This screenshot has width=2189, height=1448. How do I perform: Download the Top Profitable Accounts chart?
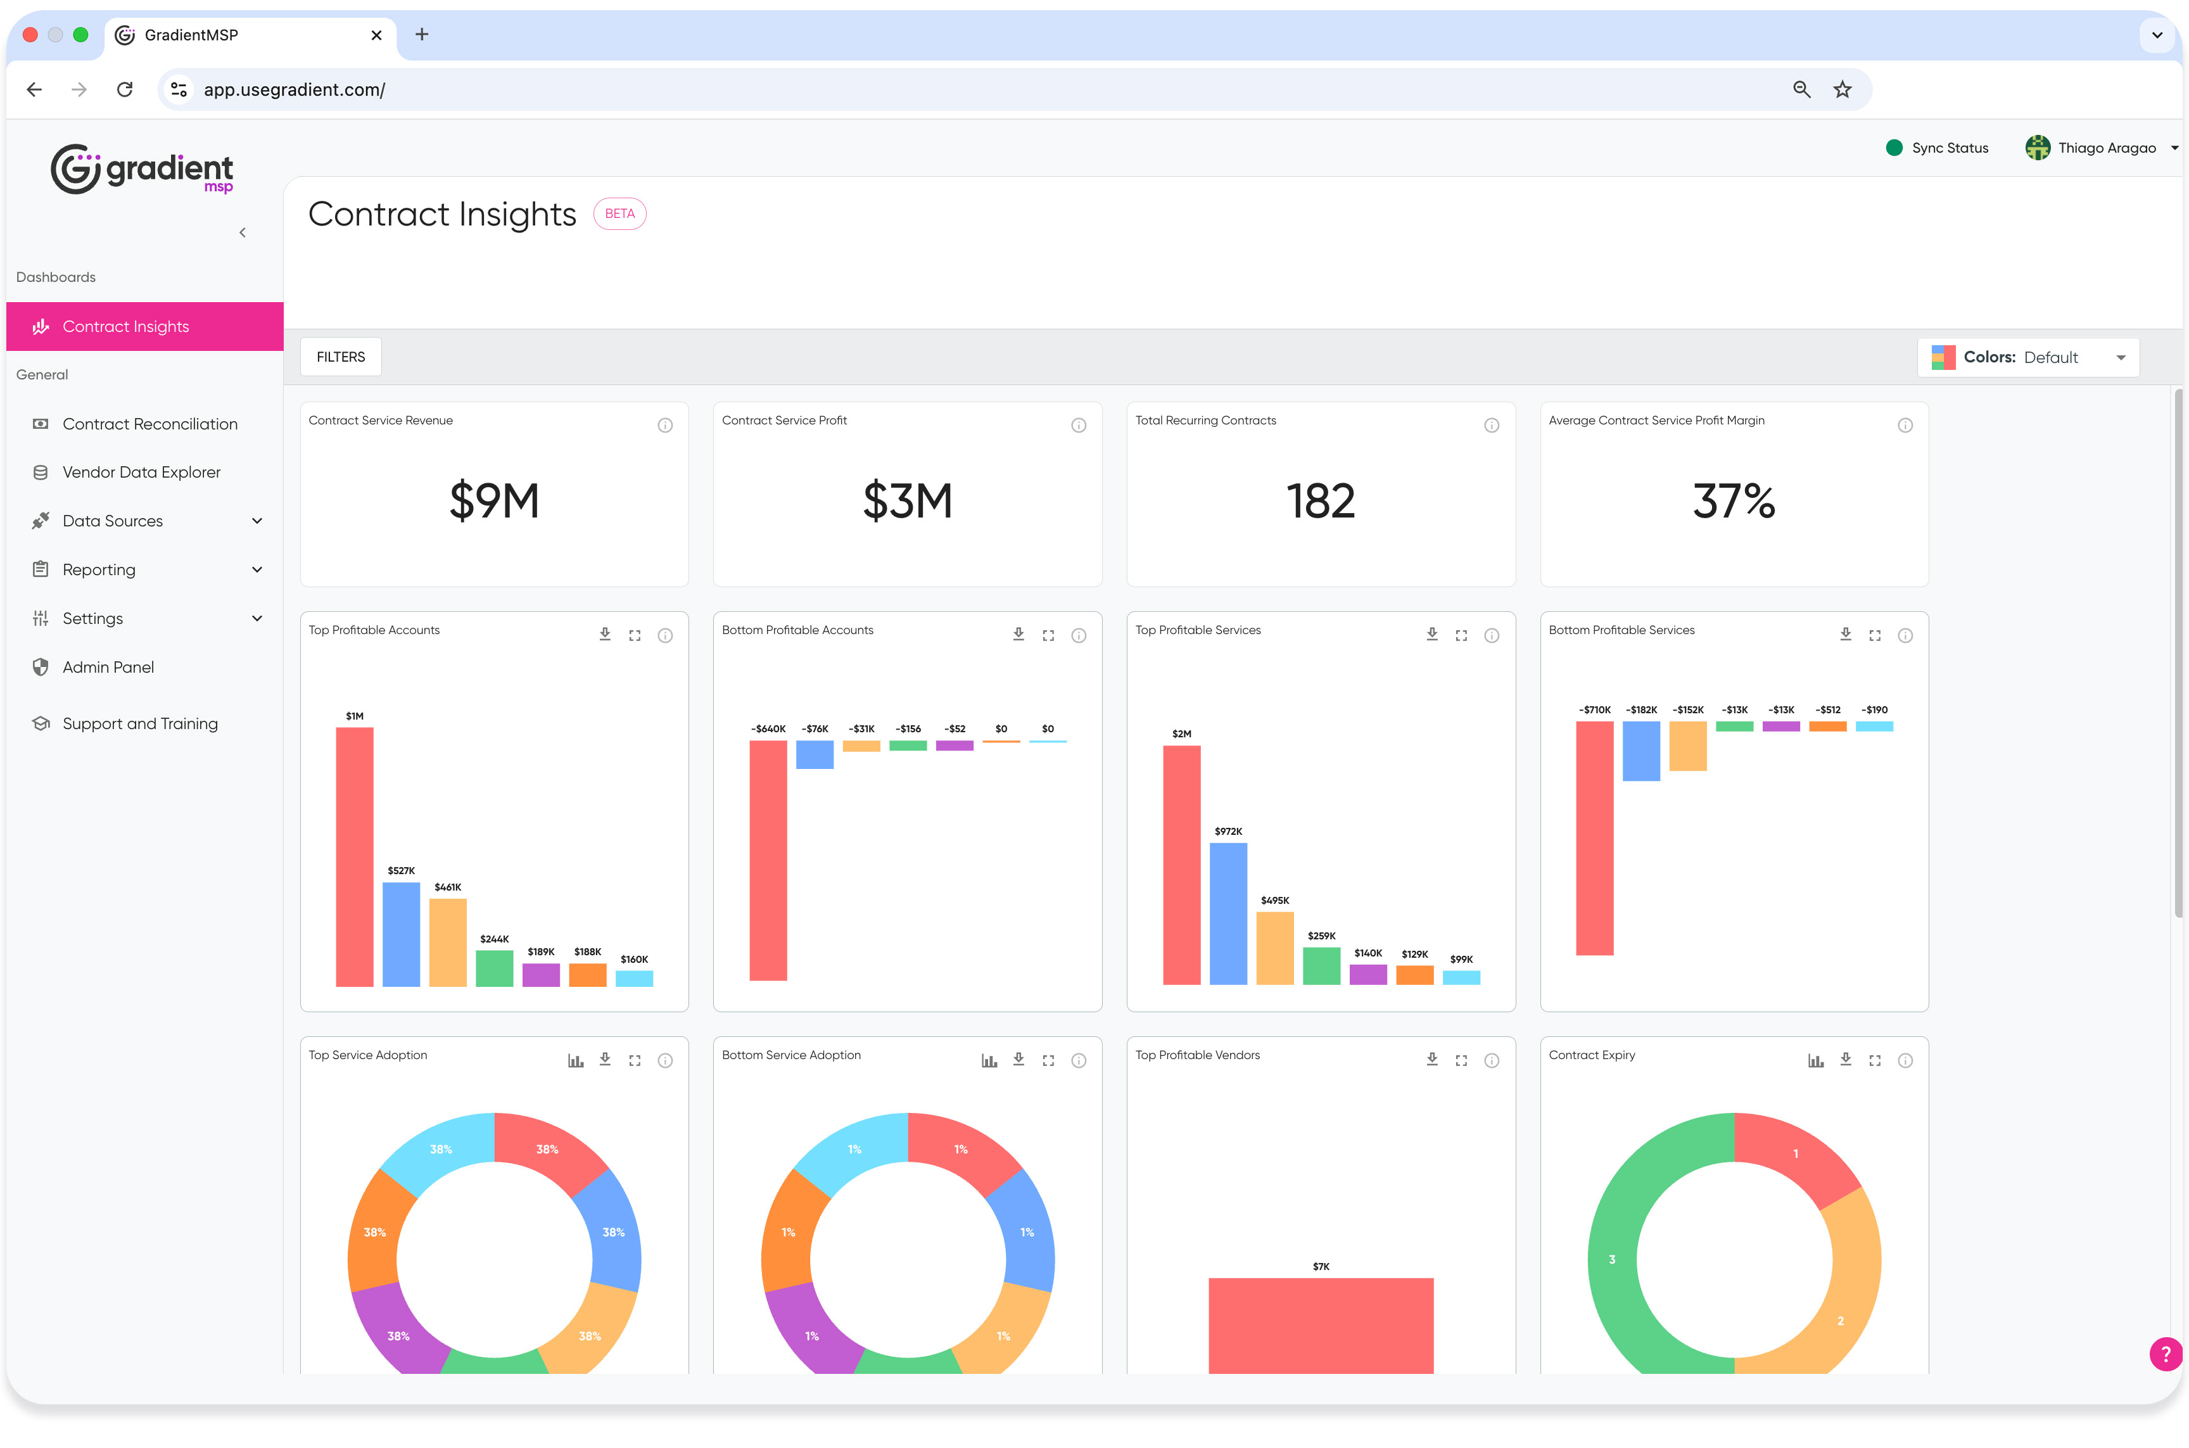[605, 635]
